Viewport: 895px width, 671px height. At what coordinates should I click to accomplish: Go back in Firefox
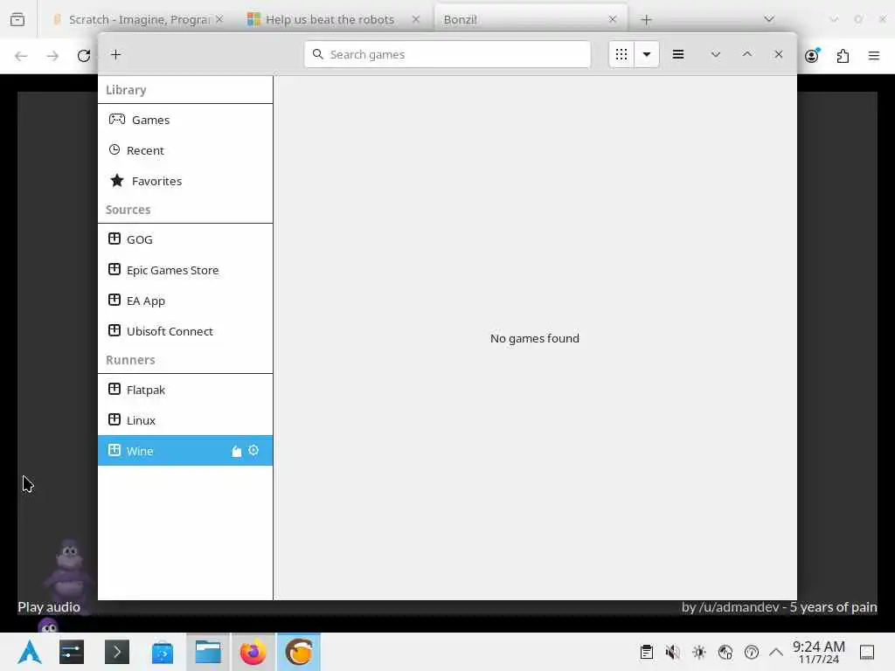point(21,56)
